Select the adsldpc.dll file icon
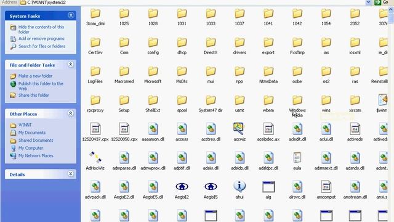 pyautogui.click(x=268, y=158)
